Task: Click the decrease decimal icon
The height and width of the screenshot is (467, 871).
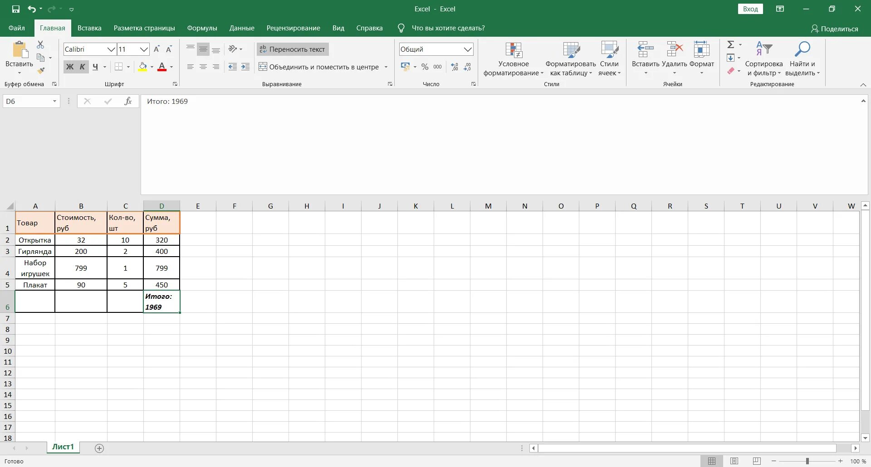Action: click(467, 67)
